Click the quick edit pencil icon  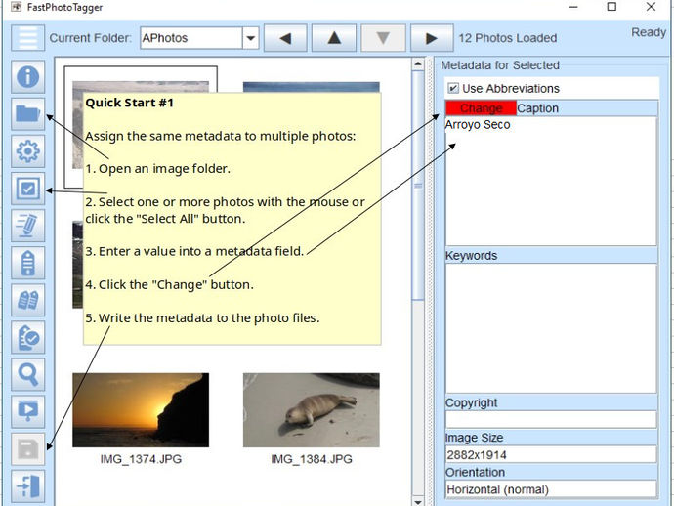28,226
